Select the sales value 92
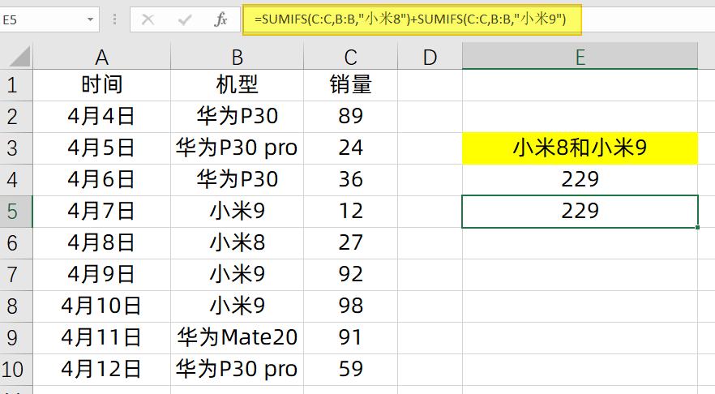 tap(350, 274)
